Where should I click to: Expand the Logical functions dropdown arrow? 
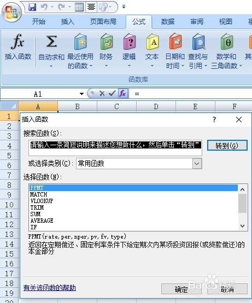[x=129, y=66]
